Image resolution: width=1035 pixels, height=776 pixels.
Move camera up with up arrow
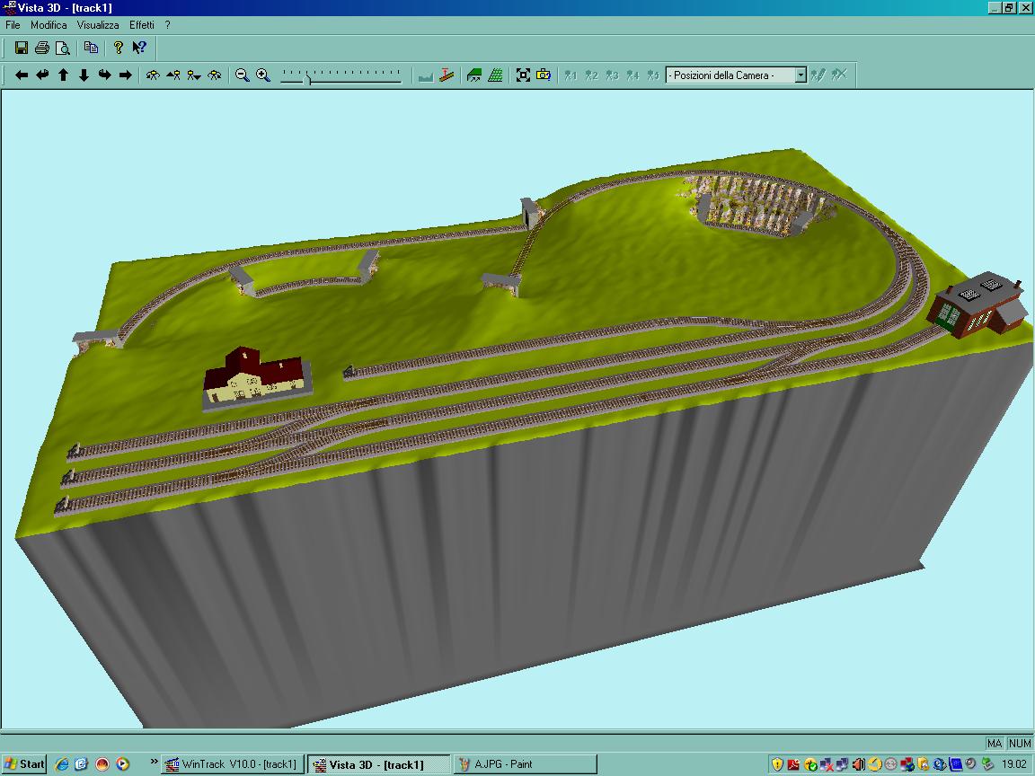click(x=64, y=75)
